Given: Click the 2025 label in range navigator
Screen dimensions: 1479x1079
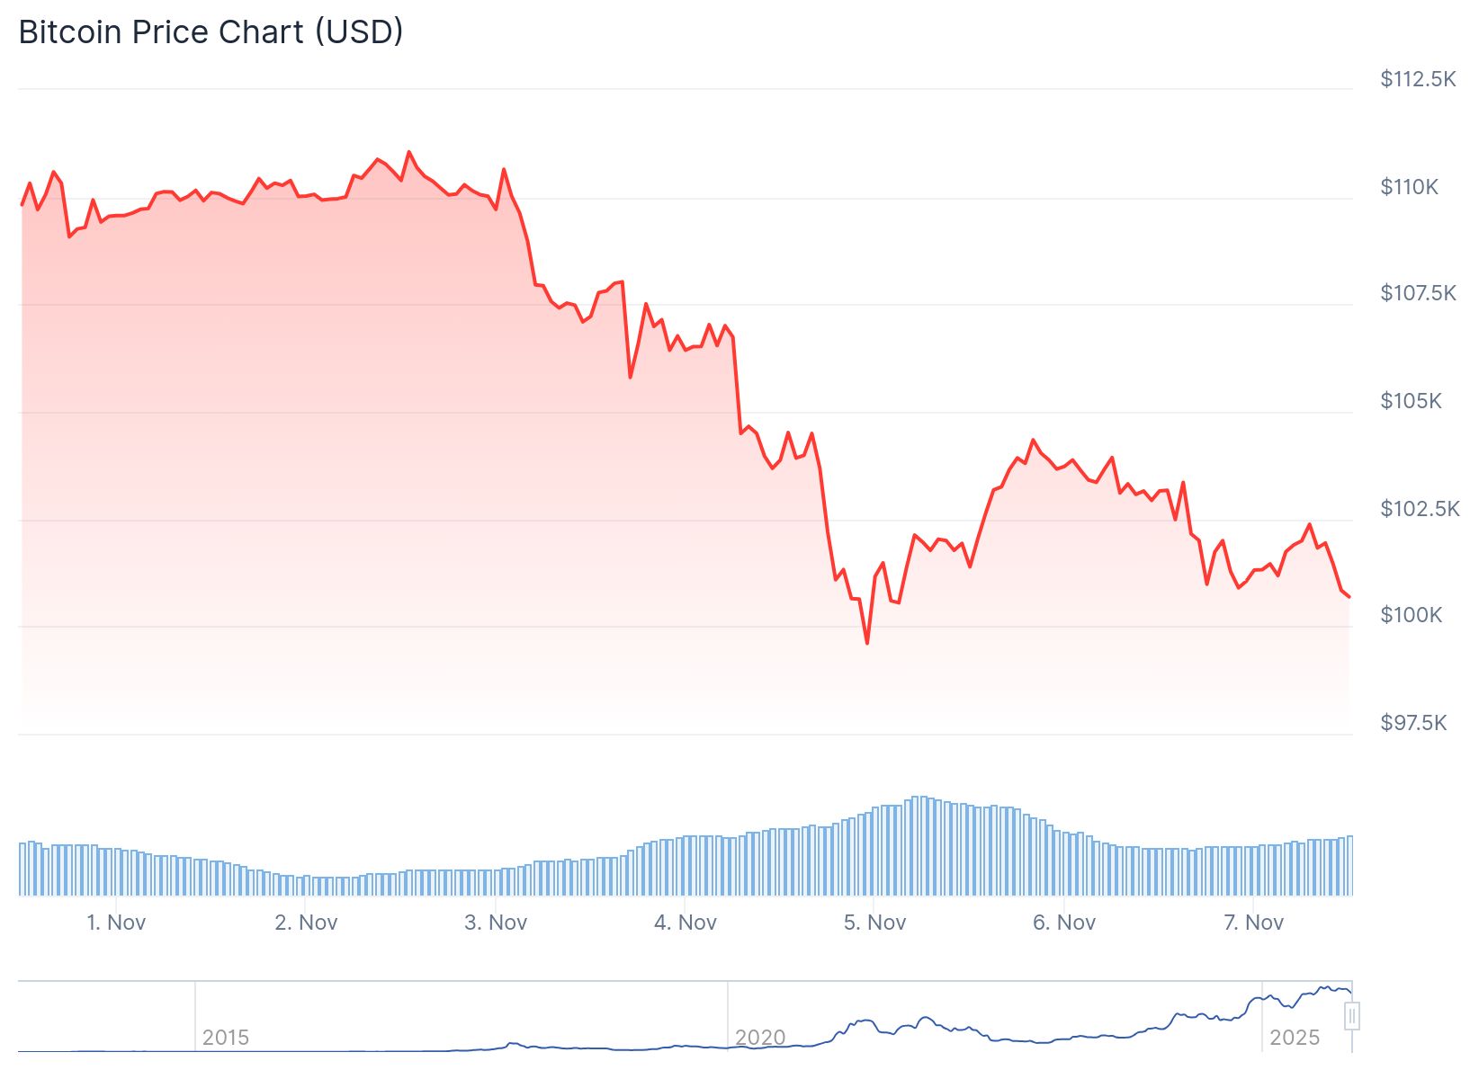Looking at the screenshot, I should click(x=1294, y=1038).
